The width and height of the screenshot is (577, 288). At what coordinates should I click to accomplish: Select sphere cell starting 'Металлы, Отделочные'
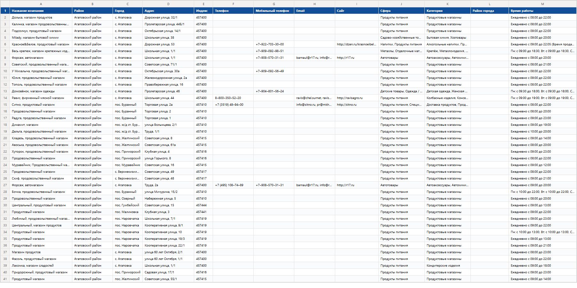(401, 51)
